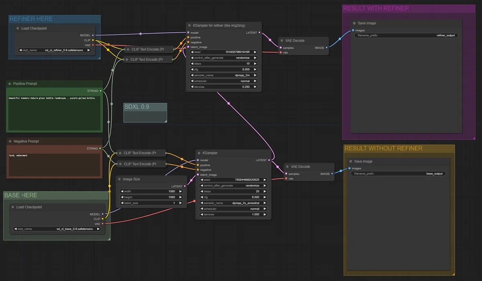Viewport: 482px width, 281px height.
Task: Click the square icon on the refiner_output Save Image node
Action: click(354, 23)
